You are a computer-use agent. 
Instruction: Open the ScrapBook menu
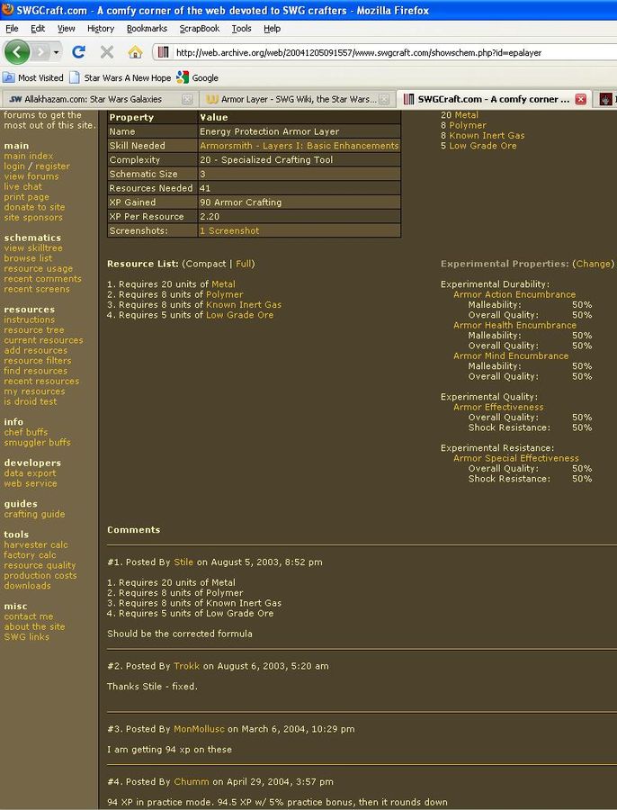coord(199,29)
